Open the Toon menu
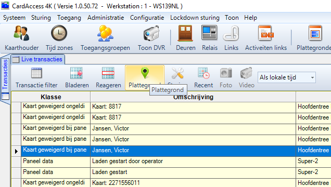The image size is (331, 187). tap(232, 18)
